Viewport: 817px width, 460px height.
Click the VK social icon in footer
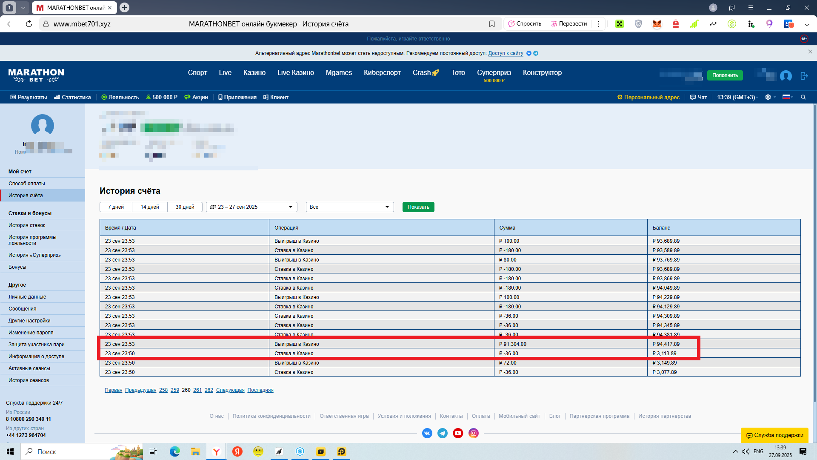coord(427,433)
